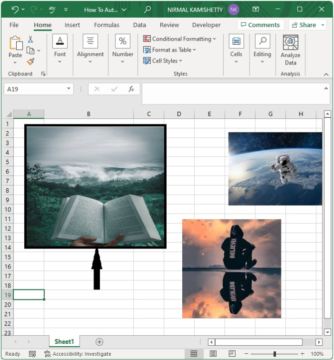The height and width of the screenshot is (360, 334).
Task: Click the Share button
Action: [x=308, y=25]
